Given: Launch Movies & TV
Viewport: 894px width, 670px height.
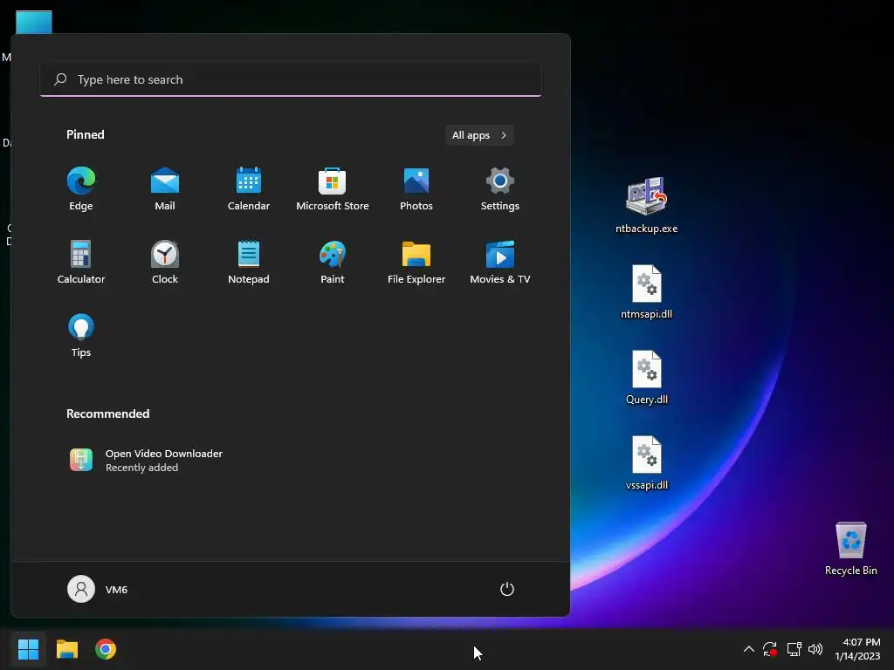Looking at the screenshot, I should pyautogui.click(x=500, y=262).
